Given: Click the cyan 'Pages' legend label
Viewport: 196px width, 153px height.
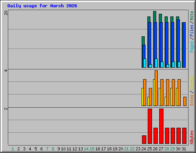Looking at the screenshot, I should point(192,47).
